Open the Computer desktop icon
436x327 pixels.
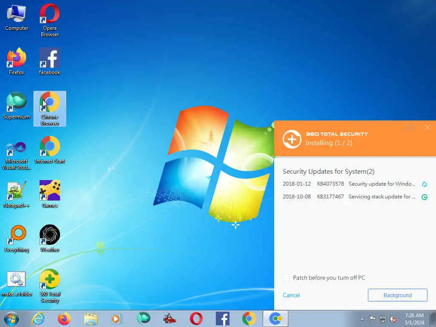[17, 17]
